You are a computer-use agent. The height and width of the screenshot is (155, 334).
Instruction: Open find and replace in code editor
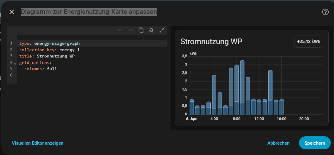152,30
